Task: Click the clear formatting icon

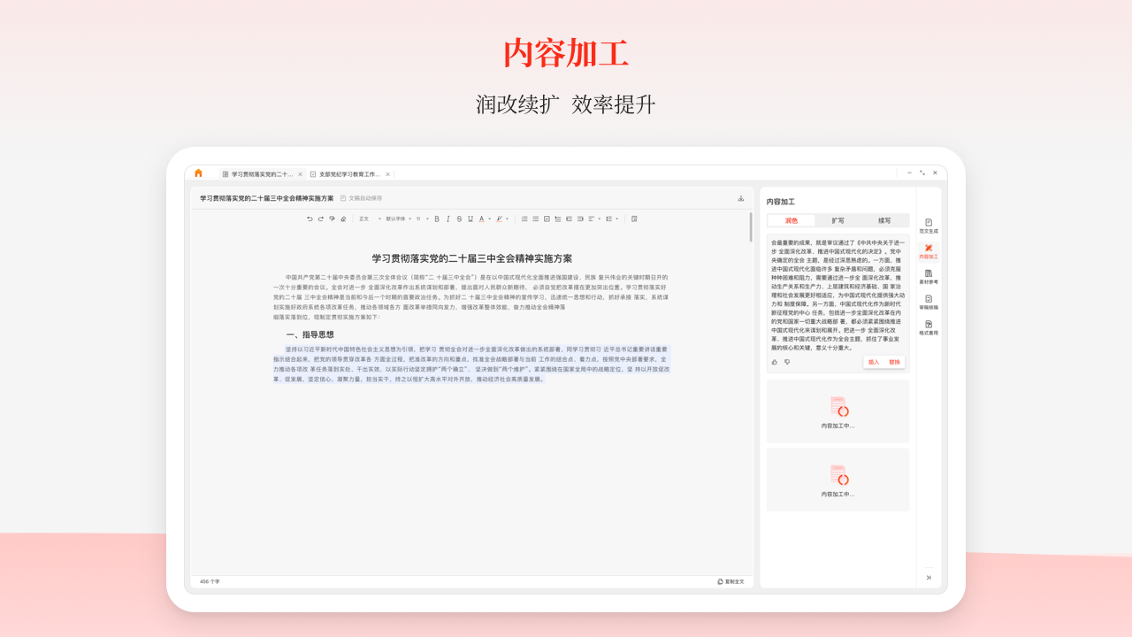Action: point(341,219)
